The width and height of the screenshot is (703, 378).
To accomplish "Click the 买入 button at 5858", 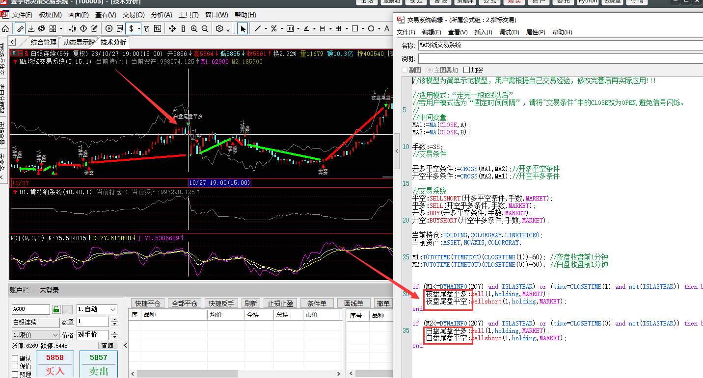I will pos(55,365).
